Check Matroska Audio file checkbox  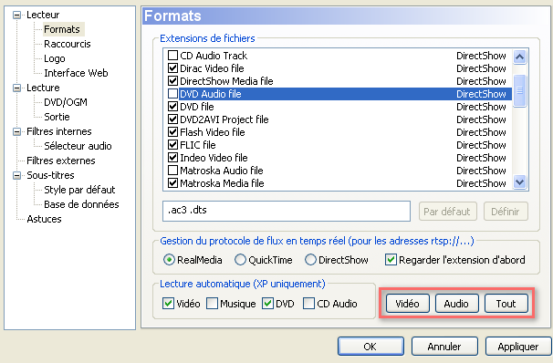click(x=172, y=171)
